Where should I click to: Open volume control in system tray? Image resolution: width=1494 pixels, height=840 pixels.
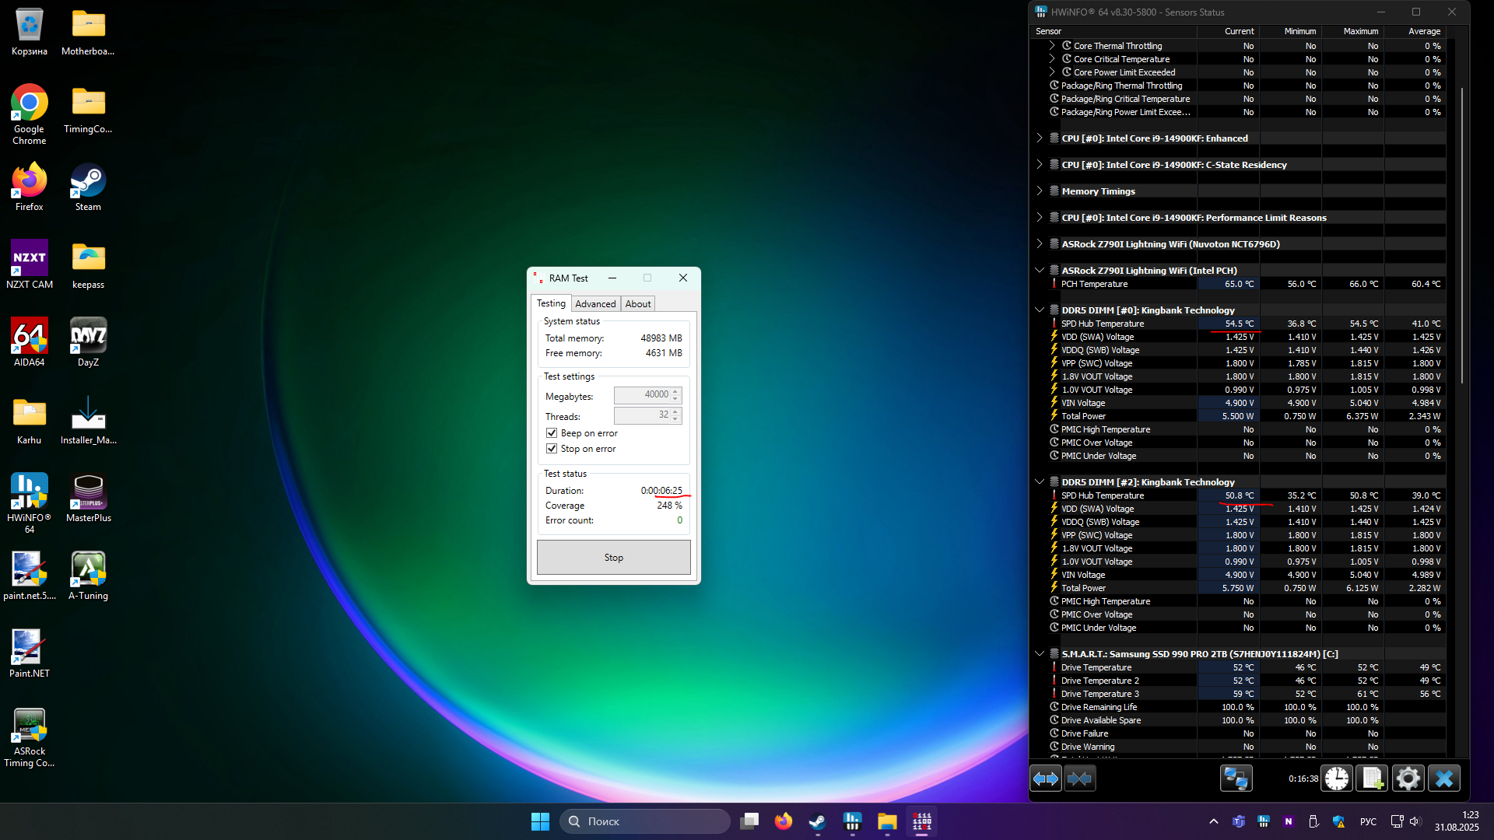coord(1414,821)
